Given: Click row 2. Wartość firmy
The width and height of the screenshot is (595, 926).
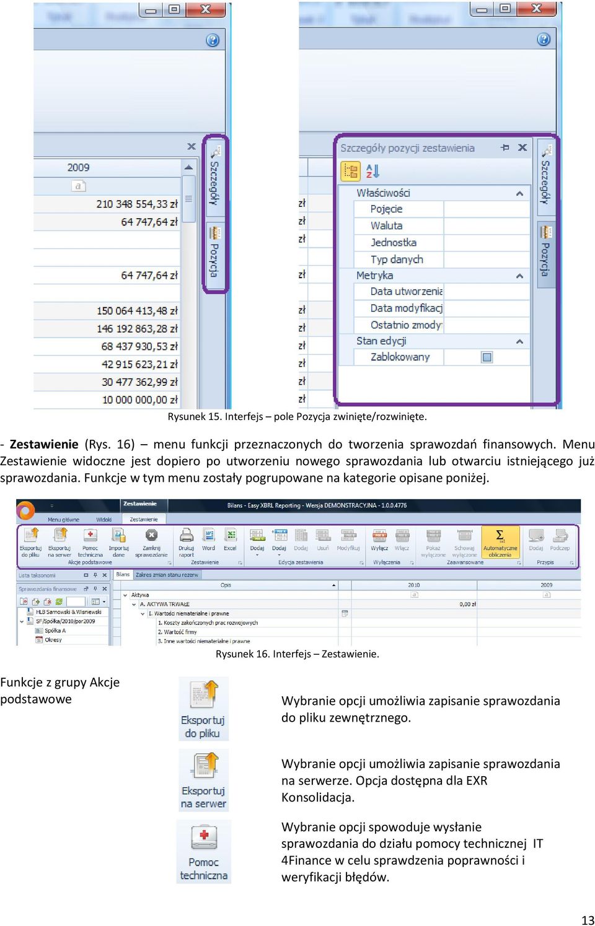Looking at the screenshot, I should (178, 632).
